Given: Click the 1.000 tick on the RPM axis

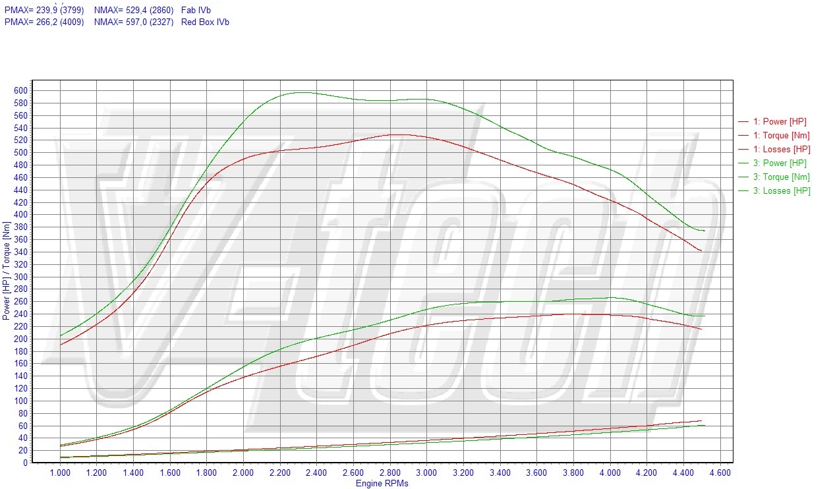Looking at the screenshot, I should tap(61, 473).
